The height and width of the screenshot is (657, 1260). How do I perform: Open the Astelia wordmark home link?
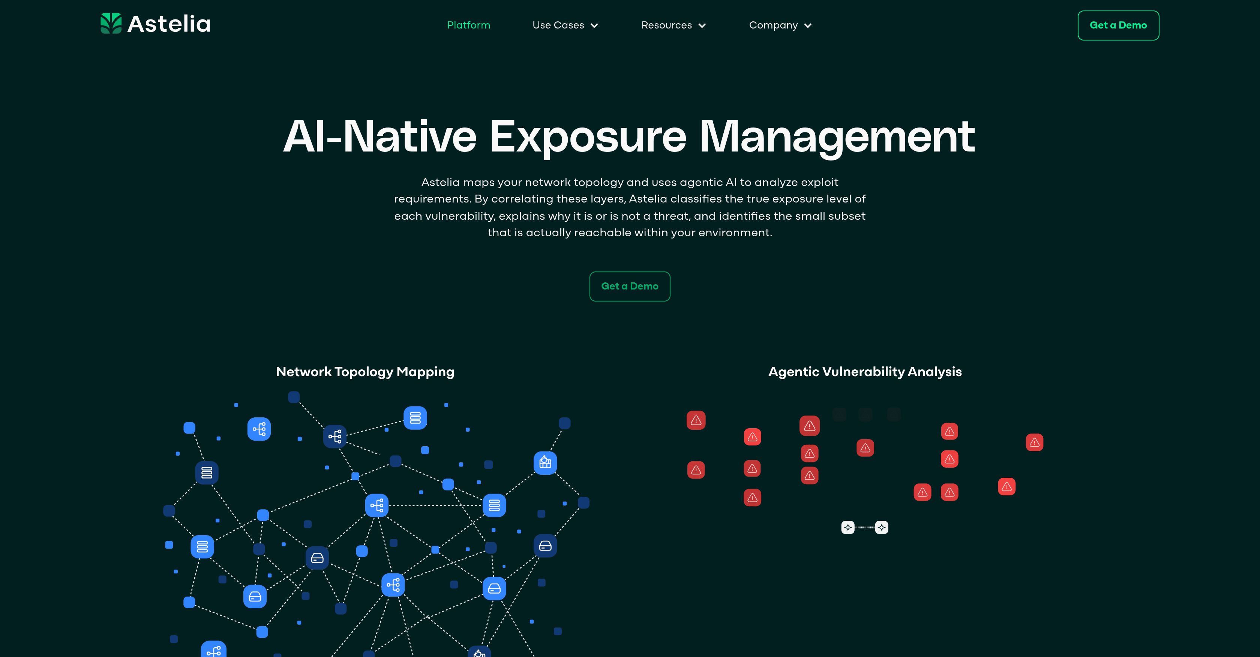coord(169,24)
